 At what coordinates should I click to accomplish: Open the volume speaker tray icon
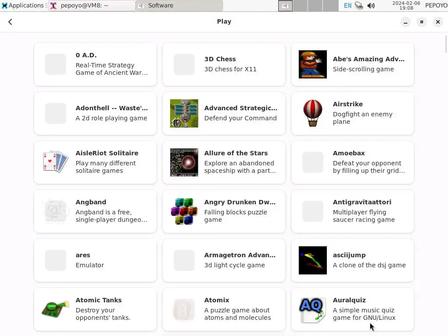[x=371, y=5]
